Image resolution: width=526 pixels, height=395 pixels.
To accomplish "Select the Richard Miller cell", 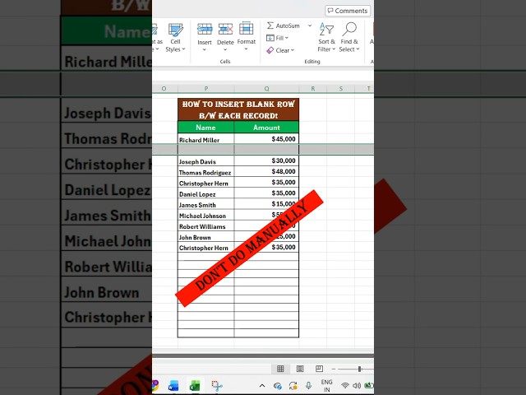I will pos(205,139).
